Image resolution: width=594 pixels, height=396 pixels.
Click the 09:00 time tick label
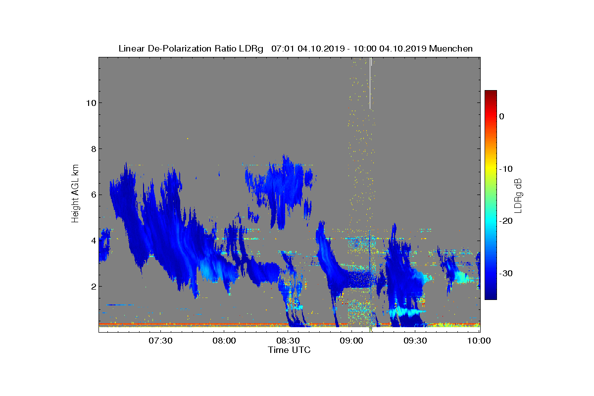352,341
